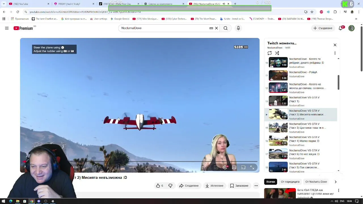Clear the NocturnalDove search text
363x204 pixels.
(216, 28)
